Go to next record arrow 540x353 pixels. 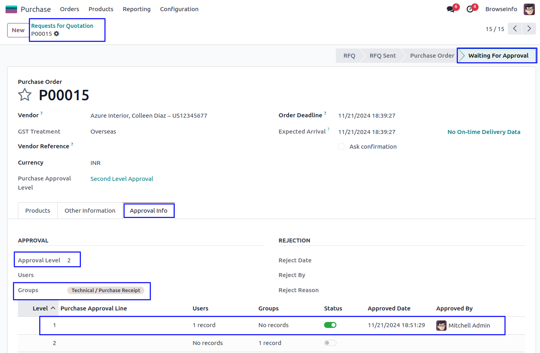[x=529, y=29]
